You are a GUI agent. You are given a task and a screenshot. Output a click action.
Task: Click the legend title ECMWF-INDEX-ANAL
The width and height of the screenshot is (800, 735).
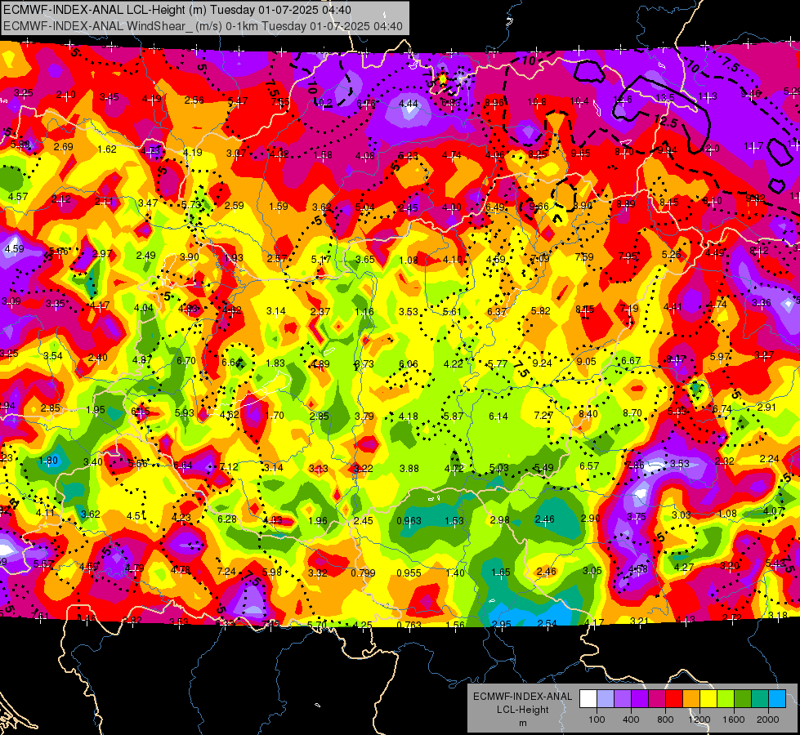coord(522,697)
